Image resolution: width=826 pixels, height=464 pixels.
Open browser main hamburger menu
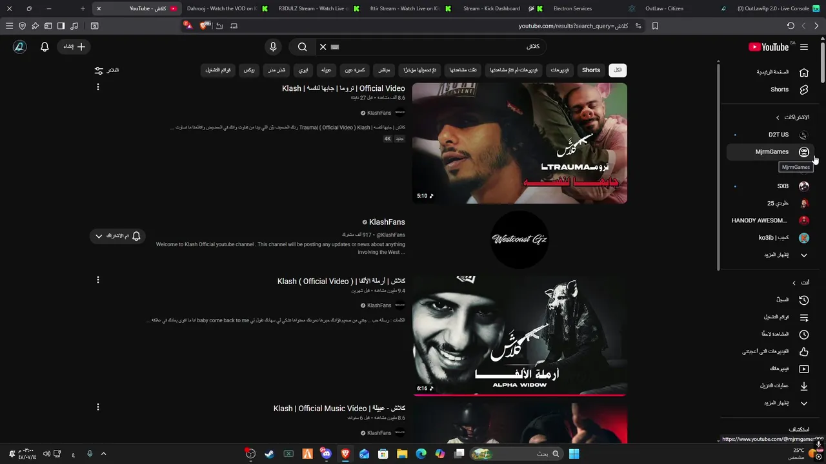[9, 26]
